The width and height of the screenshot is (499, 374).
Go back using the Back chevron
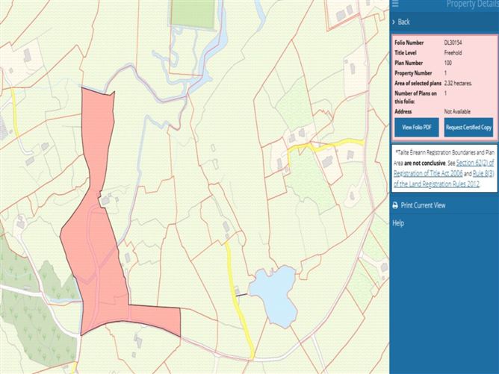[394, 22]
